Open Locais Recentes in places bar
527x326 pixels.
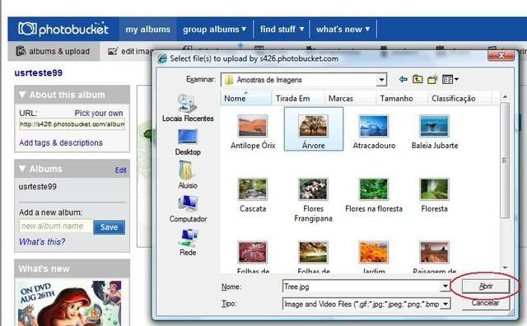188,108
